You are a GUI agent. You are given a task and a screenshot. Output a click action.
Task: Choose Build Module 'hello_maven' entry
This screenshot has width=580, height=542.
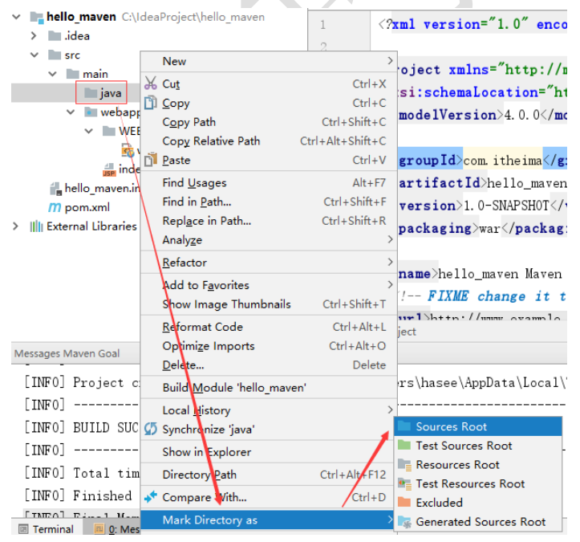click(x=269, y=387)
